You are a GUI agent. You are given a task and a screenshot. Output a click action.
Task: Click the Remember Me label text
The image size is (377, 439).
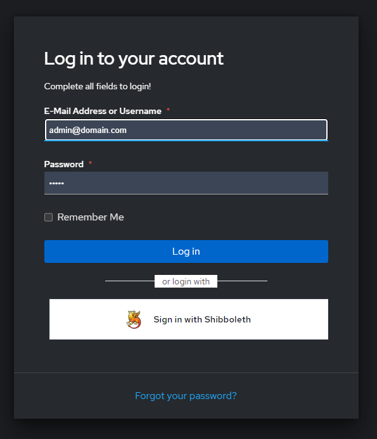click(x=91, y=217)
